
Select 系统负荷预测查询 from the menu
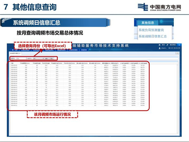[151, 30]
